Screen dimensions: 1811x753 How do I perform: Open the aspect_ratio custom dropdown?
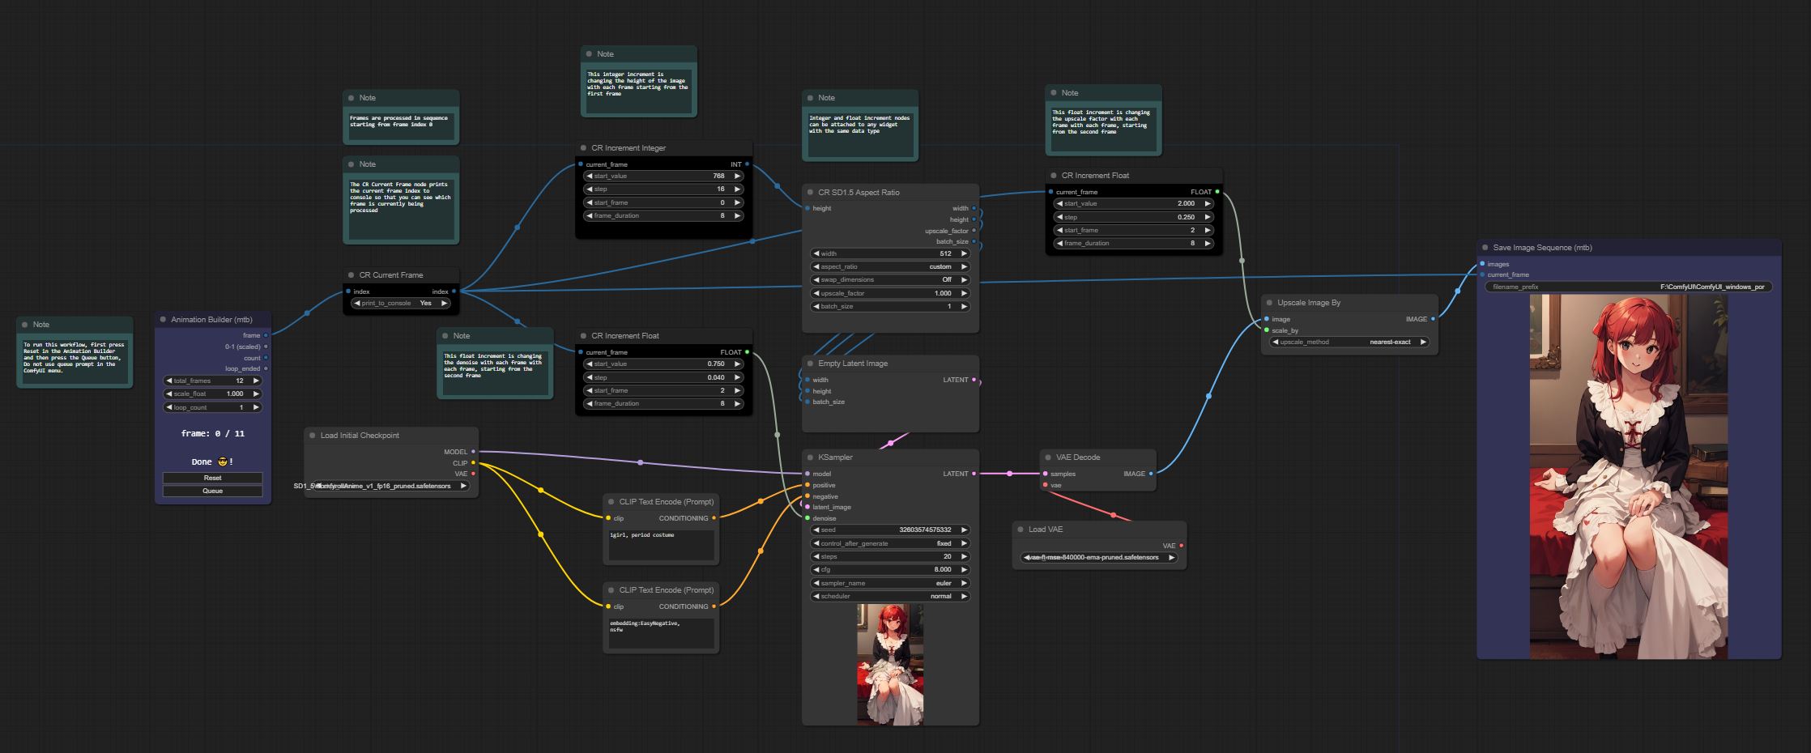coord(890,266)
